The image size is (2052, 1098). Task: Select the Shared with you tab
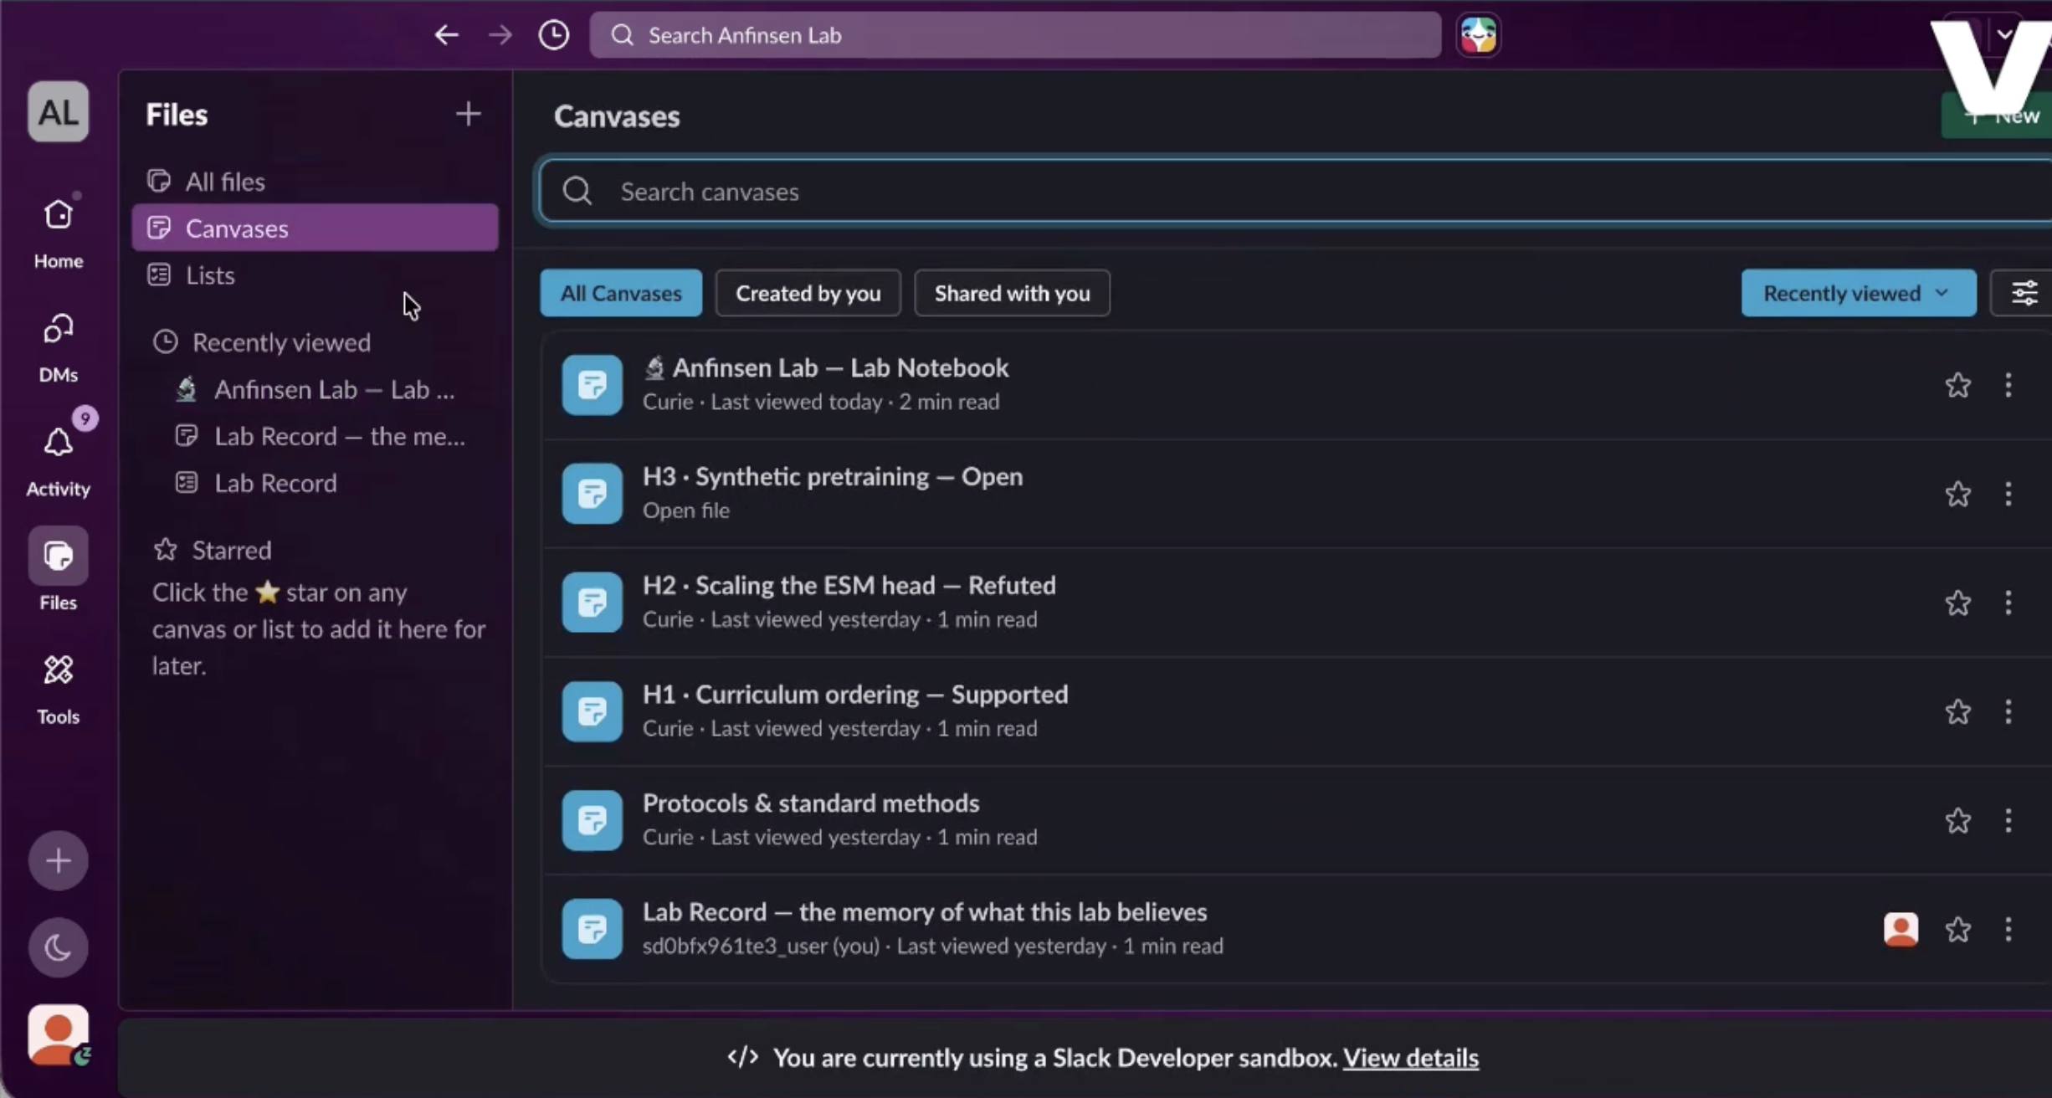pos(1012,293)
